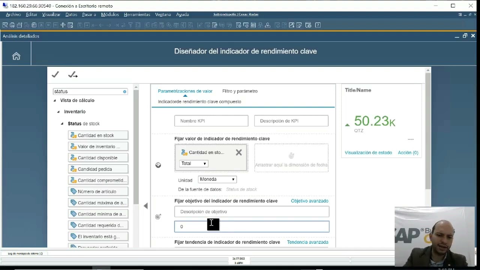Click the Objetivo avanzado link
480x270 pixels.
tap(309, 201)
